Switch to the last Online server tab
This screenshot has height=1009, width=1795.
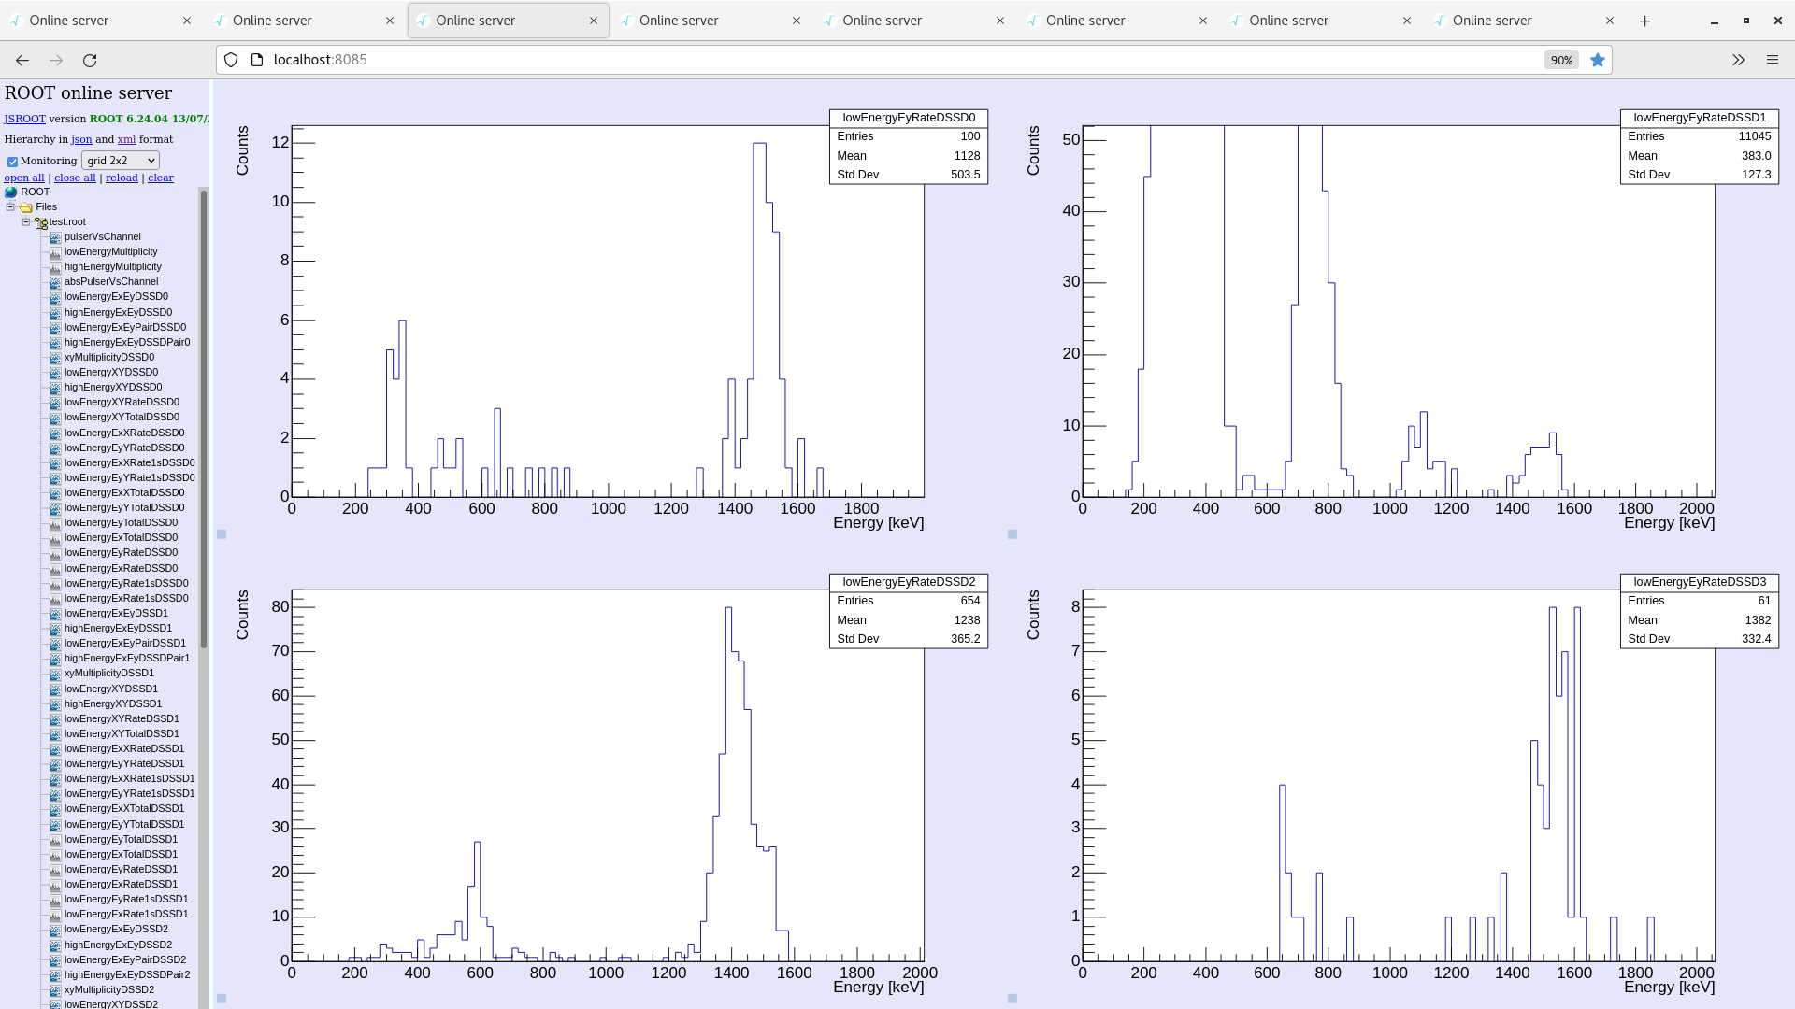(x=1524, y=21)
